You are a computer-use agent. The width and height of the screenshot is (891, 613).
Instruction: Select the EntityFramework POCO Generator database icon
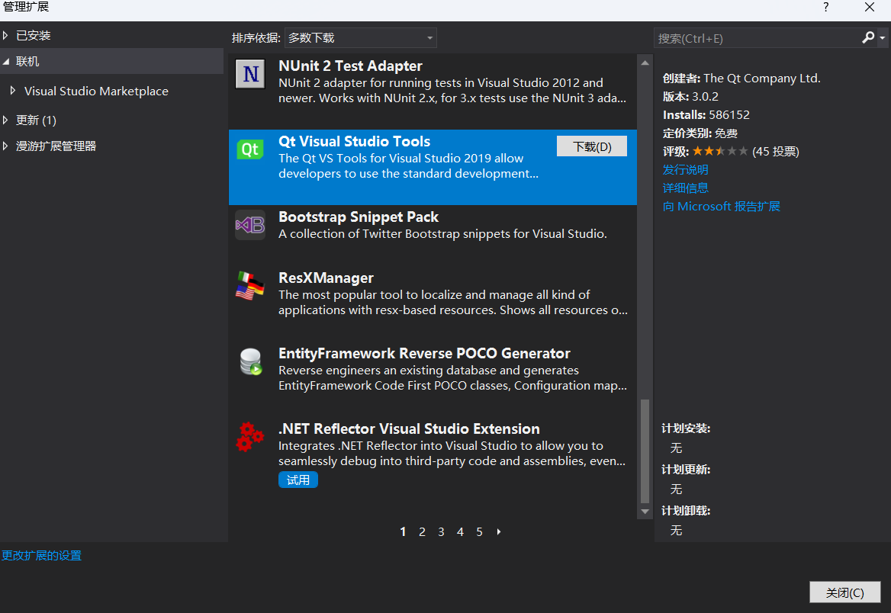click(x=250, y=361)
